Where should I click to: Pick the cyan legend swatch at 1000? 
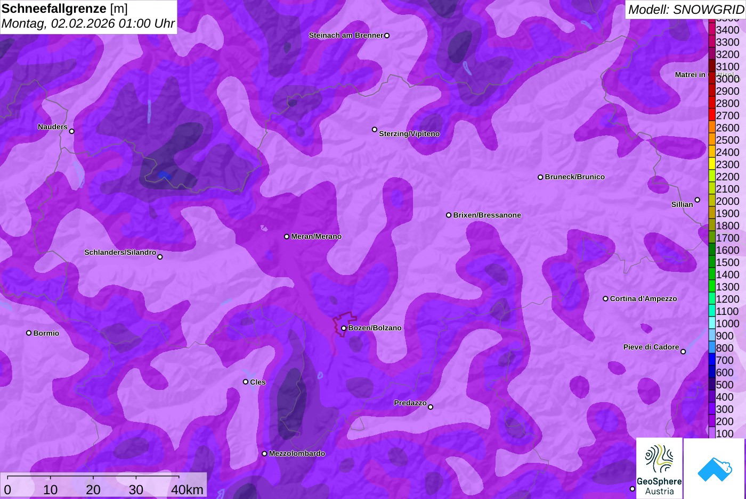712,323
